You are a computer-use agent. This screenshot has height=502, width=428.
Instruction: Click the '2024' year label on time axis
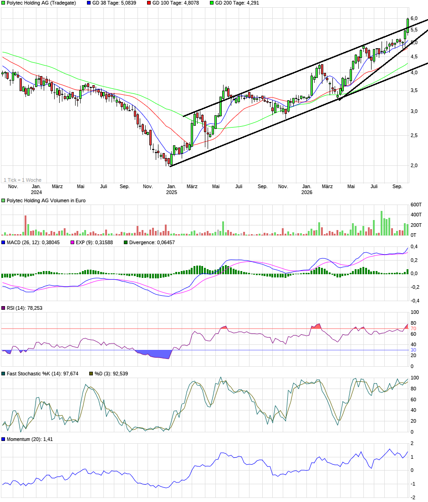(x=36, y=192)
